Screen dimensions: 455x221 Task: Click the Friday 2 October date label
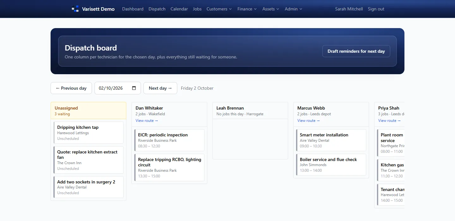[x=197, y=88]
